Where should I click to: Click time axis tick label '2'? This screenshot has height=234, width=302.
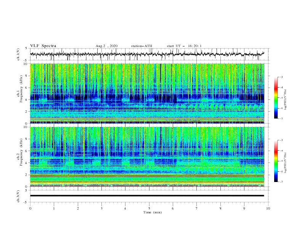pyautogui.click(x=78, y=208)
